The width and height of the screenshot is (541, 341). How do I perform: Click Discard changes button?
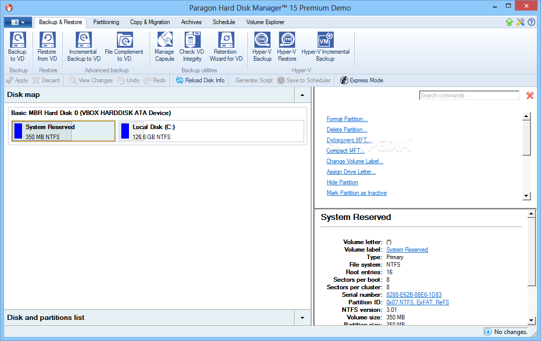click(x=46, y=80)
